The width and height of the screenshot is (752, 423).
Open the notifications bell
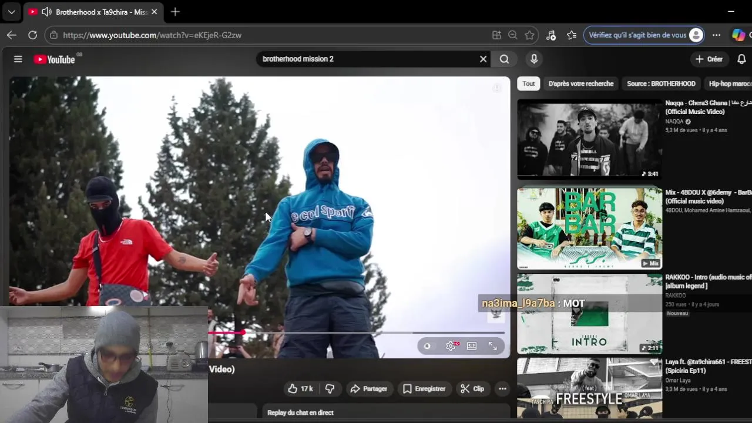[741, 59]
